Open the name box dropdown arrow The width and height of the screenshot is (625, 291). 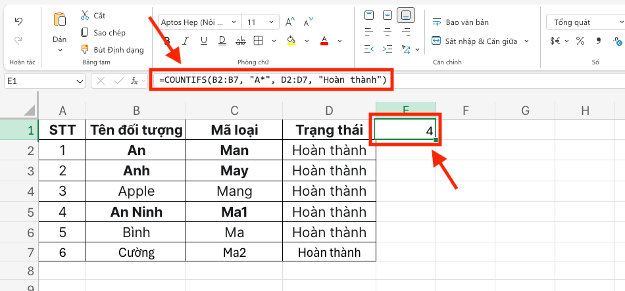[x=79, y=81]
